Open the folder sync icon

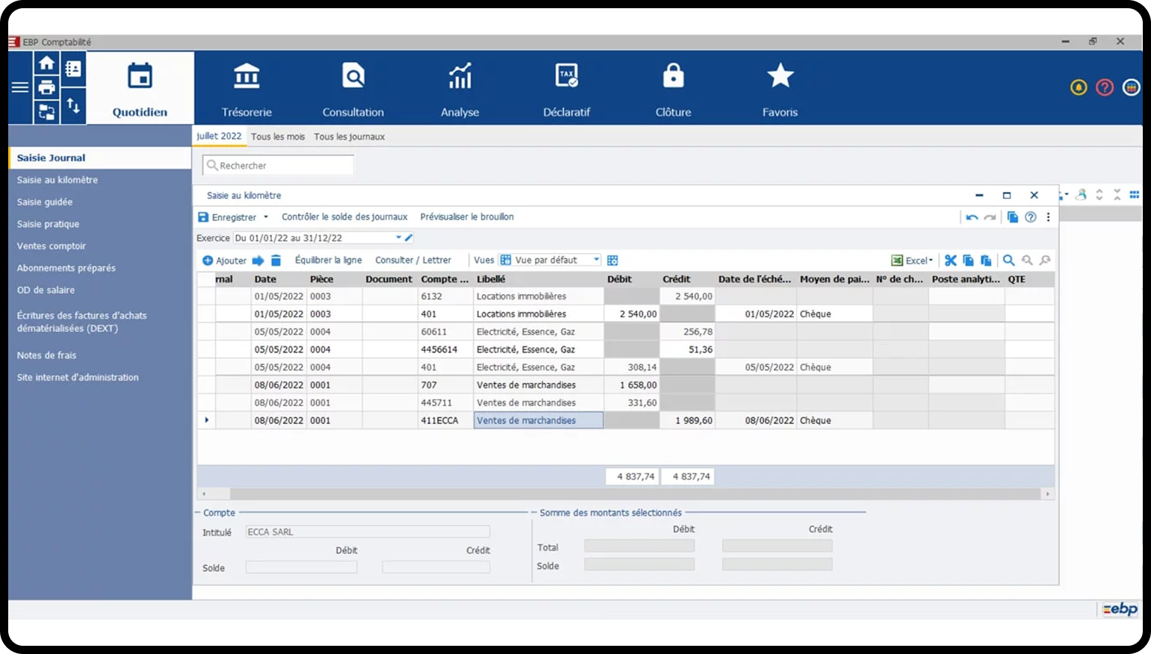point(46,112)
